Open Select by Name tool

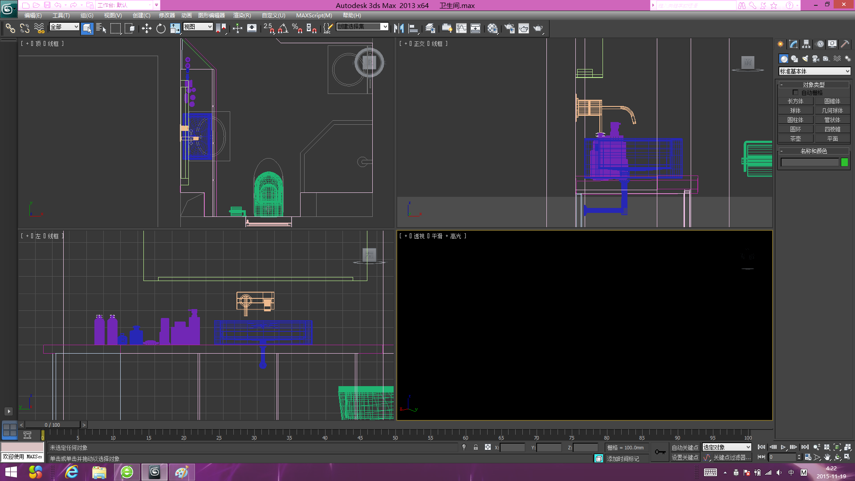pyautogui.click(x=101, y=29)
